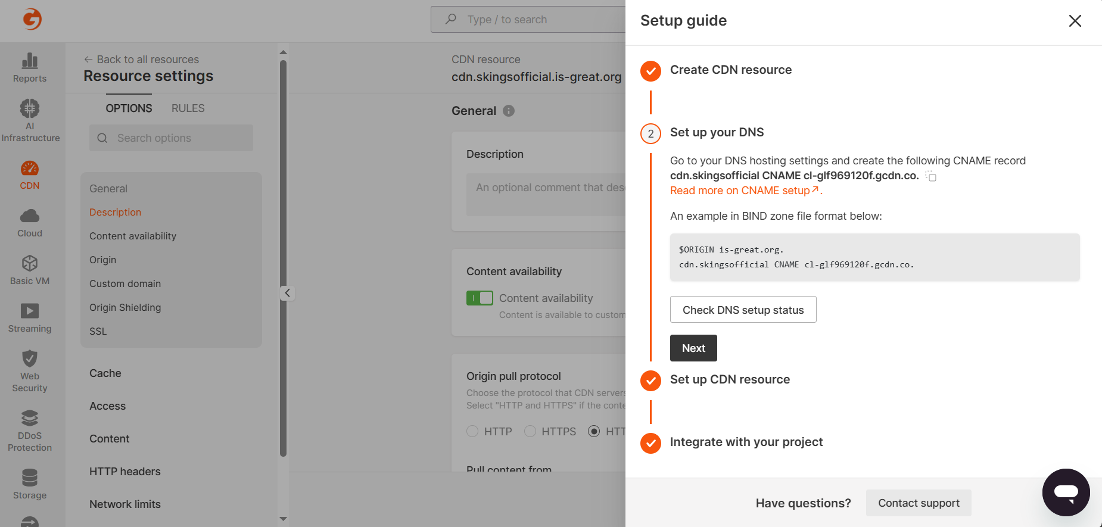Click the General info icon

(x=509, y=111)
